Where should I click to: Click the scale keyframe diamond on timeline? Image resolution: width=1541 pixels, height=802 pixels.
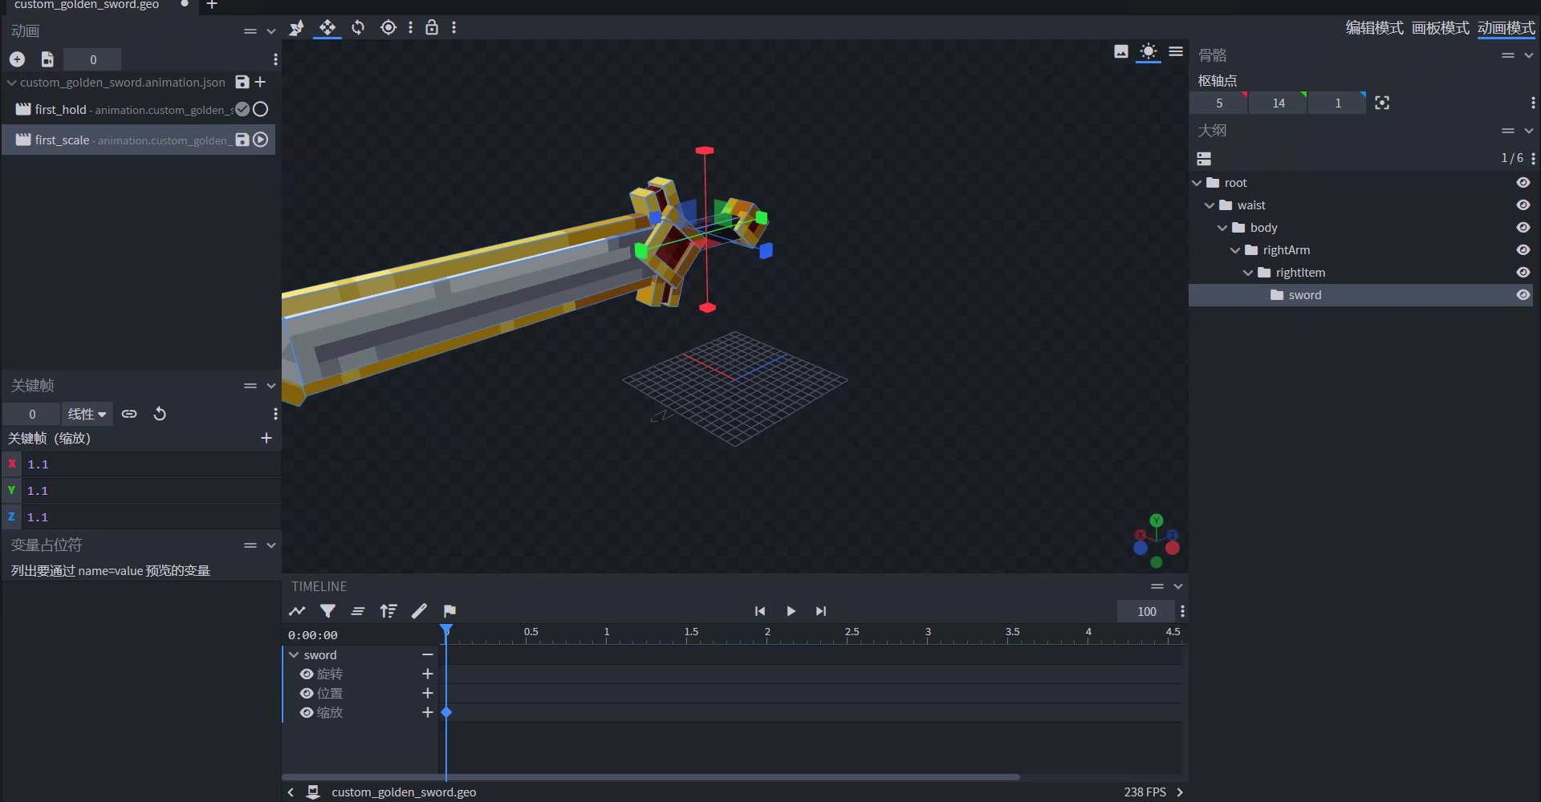point(447,713)
